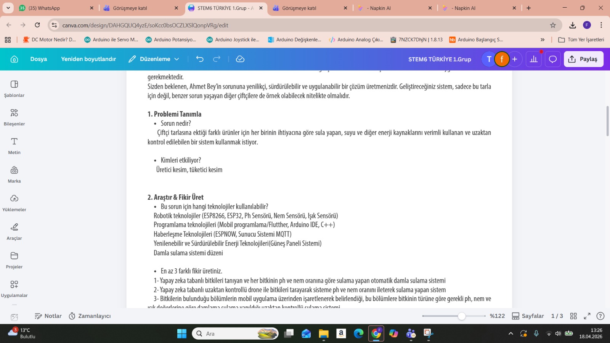The width and height of the screenshot is (610, 343).
Task: Click Yeniden boyutlandır button
Action: (x=88, y=59)
